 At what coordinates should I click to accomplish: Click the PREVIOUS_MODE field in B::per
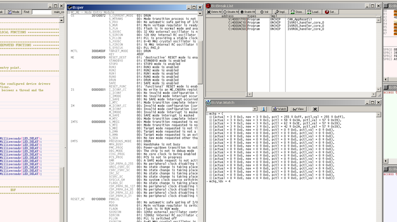coord(120,141)
